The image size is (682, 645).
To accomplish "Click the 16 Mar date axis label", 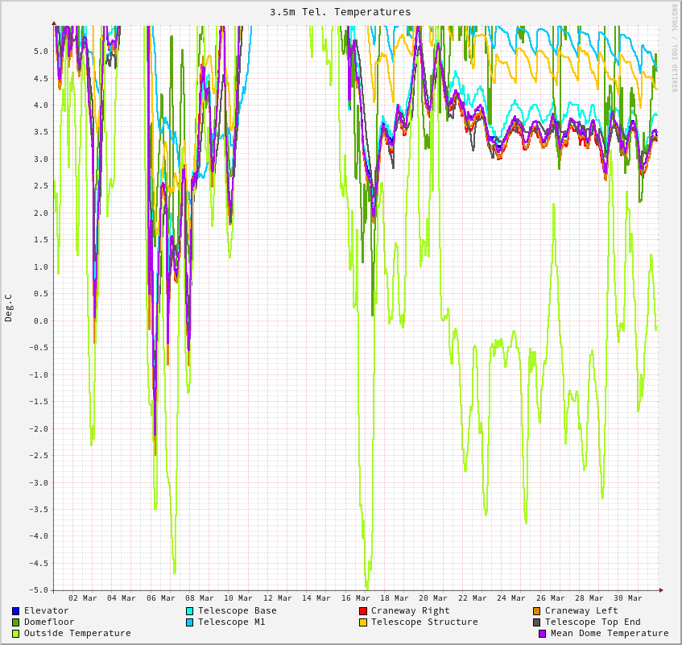I will (356, 598).
